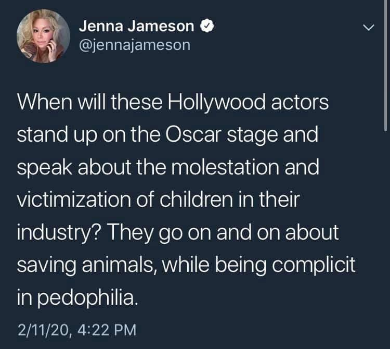This screenshot has height=349, width=390.
Task: Click the blue verified badge icon
Action: [x=207, y=26]
